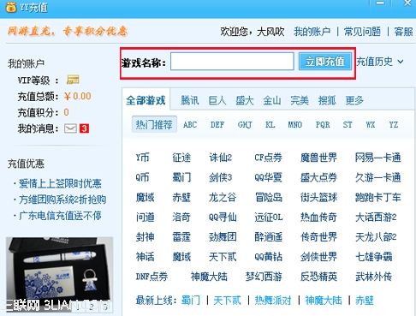416x316 pixels.
Task: Select 盛大点券 recharge
Action: click(318, 177)
